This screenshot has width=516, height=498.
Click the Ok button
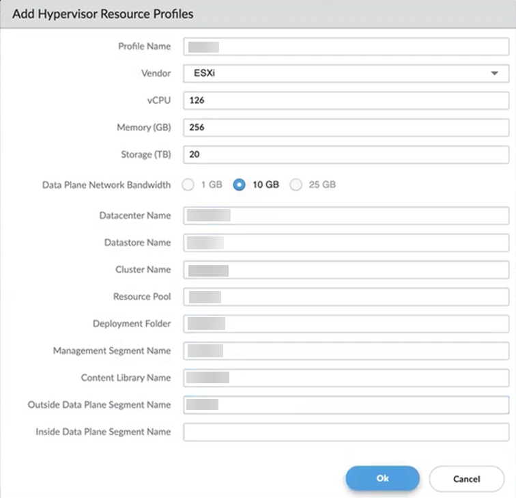click(382, 479)
